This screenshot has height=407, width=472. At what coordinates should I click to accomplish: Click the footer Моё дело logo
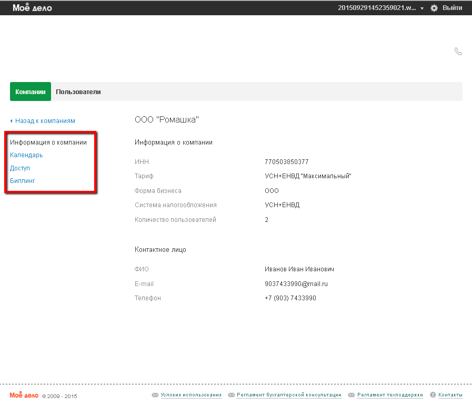coord(24,395)
